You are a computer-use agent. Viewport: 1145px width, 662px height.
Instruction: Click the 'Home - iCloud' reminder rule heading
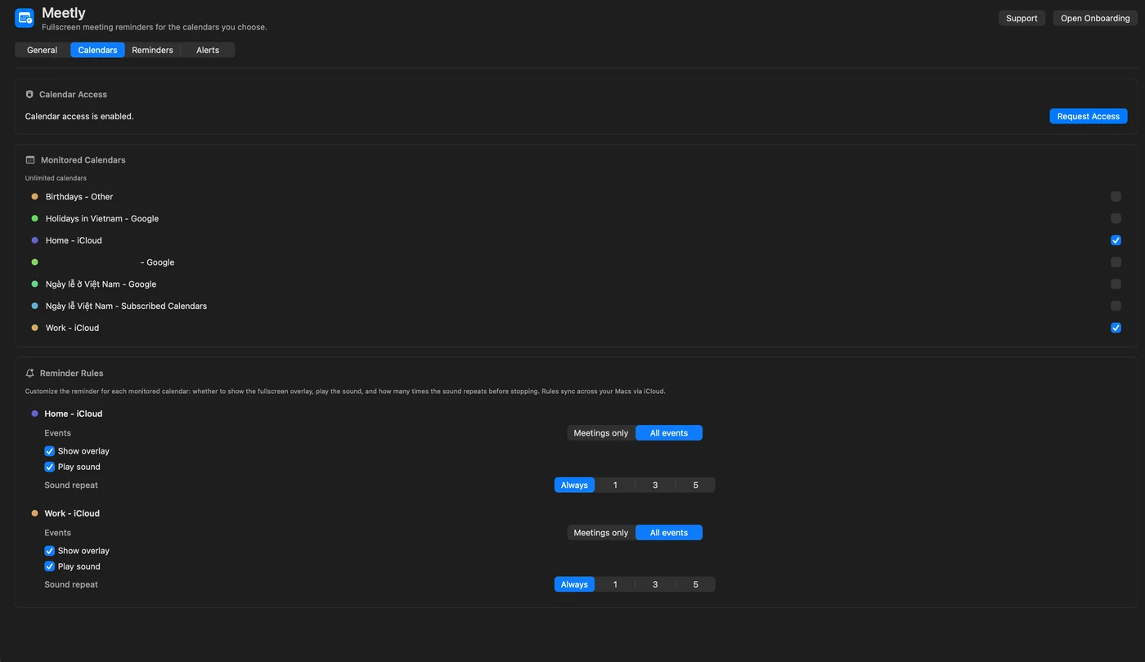click(74, 414)
